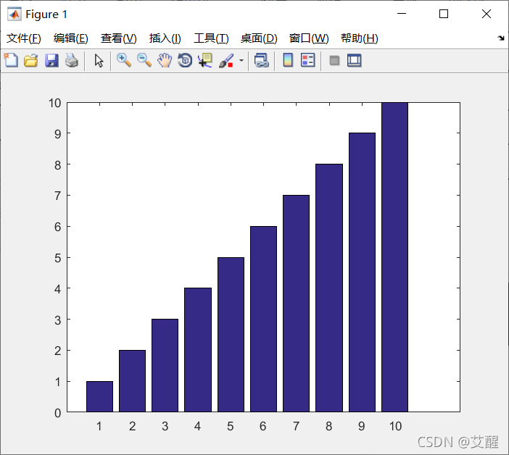
Task: Click the y-axis tick label 0
Action: click(x=58, y=413)
